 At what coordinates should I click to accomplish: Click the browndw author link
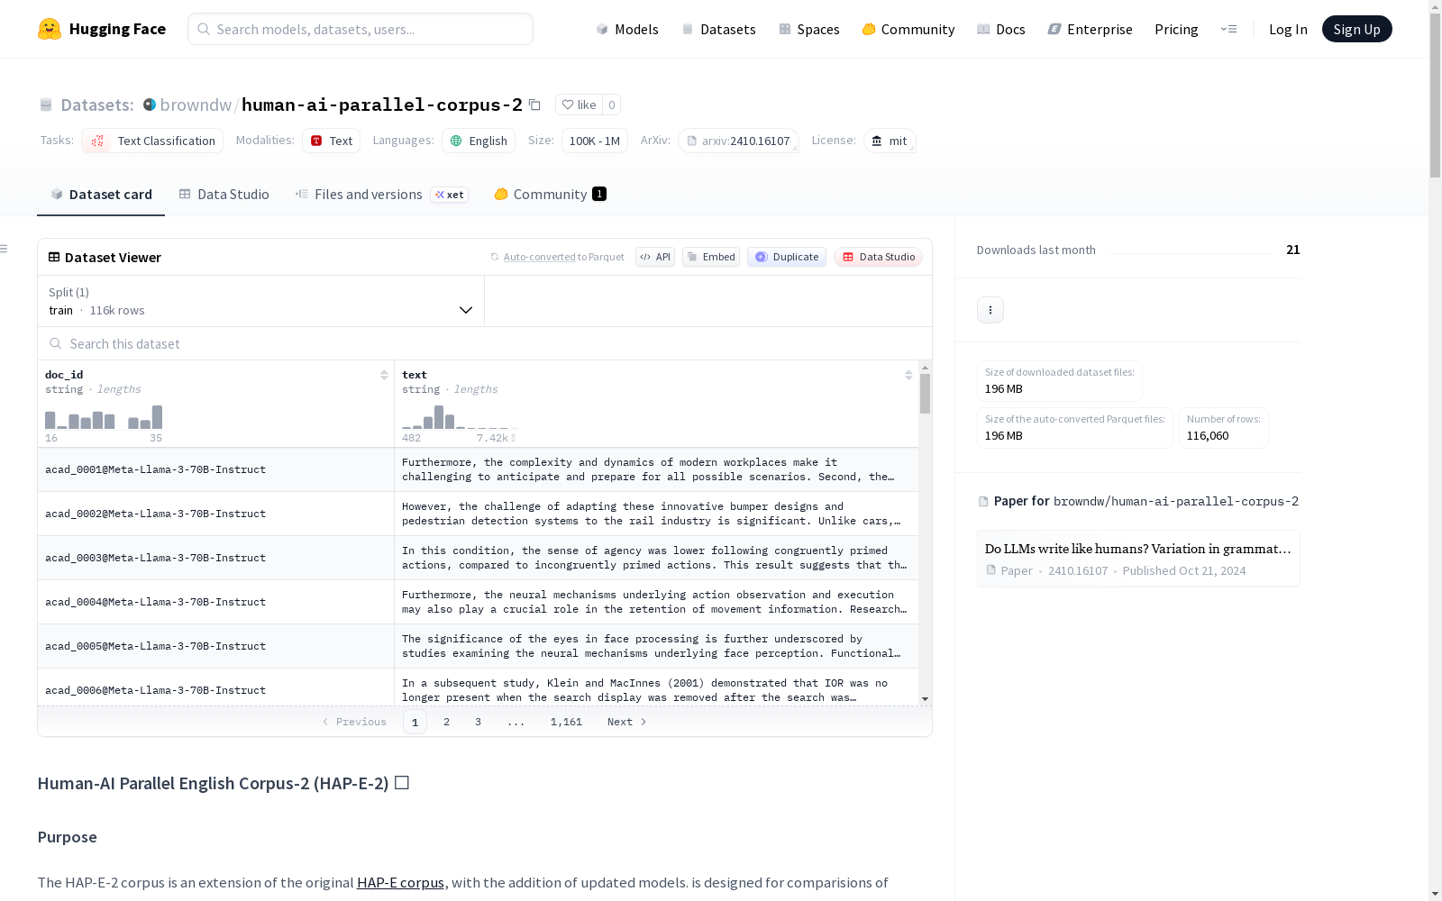click(x=196, y=105)
